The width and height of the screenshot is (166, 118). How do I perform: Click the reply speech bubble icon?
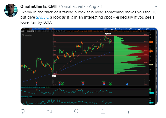pos(23,111)
